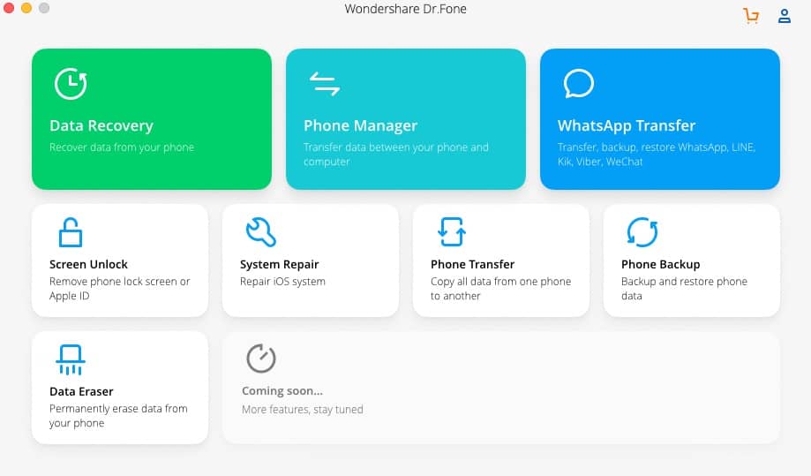The image size is (811, 476).
Task: Click 'Recover data from your phone' text
Action: click(122, 147)
